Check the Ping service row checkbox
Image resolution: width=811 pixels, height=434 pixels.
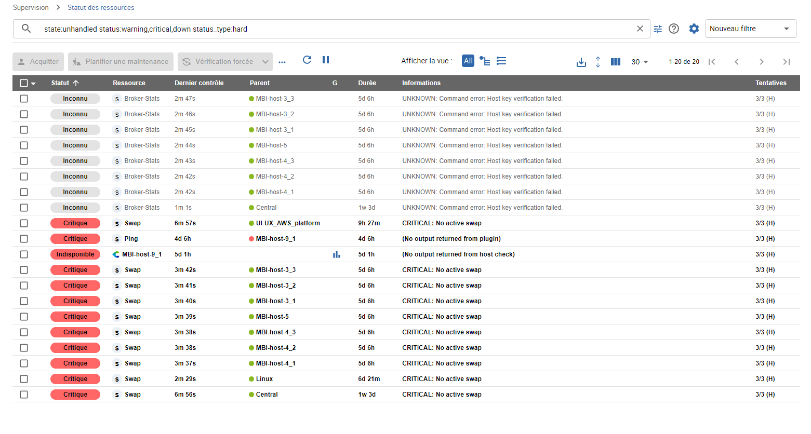pos(24,239)
